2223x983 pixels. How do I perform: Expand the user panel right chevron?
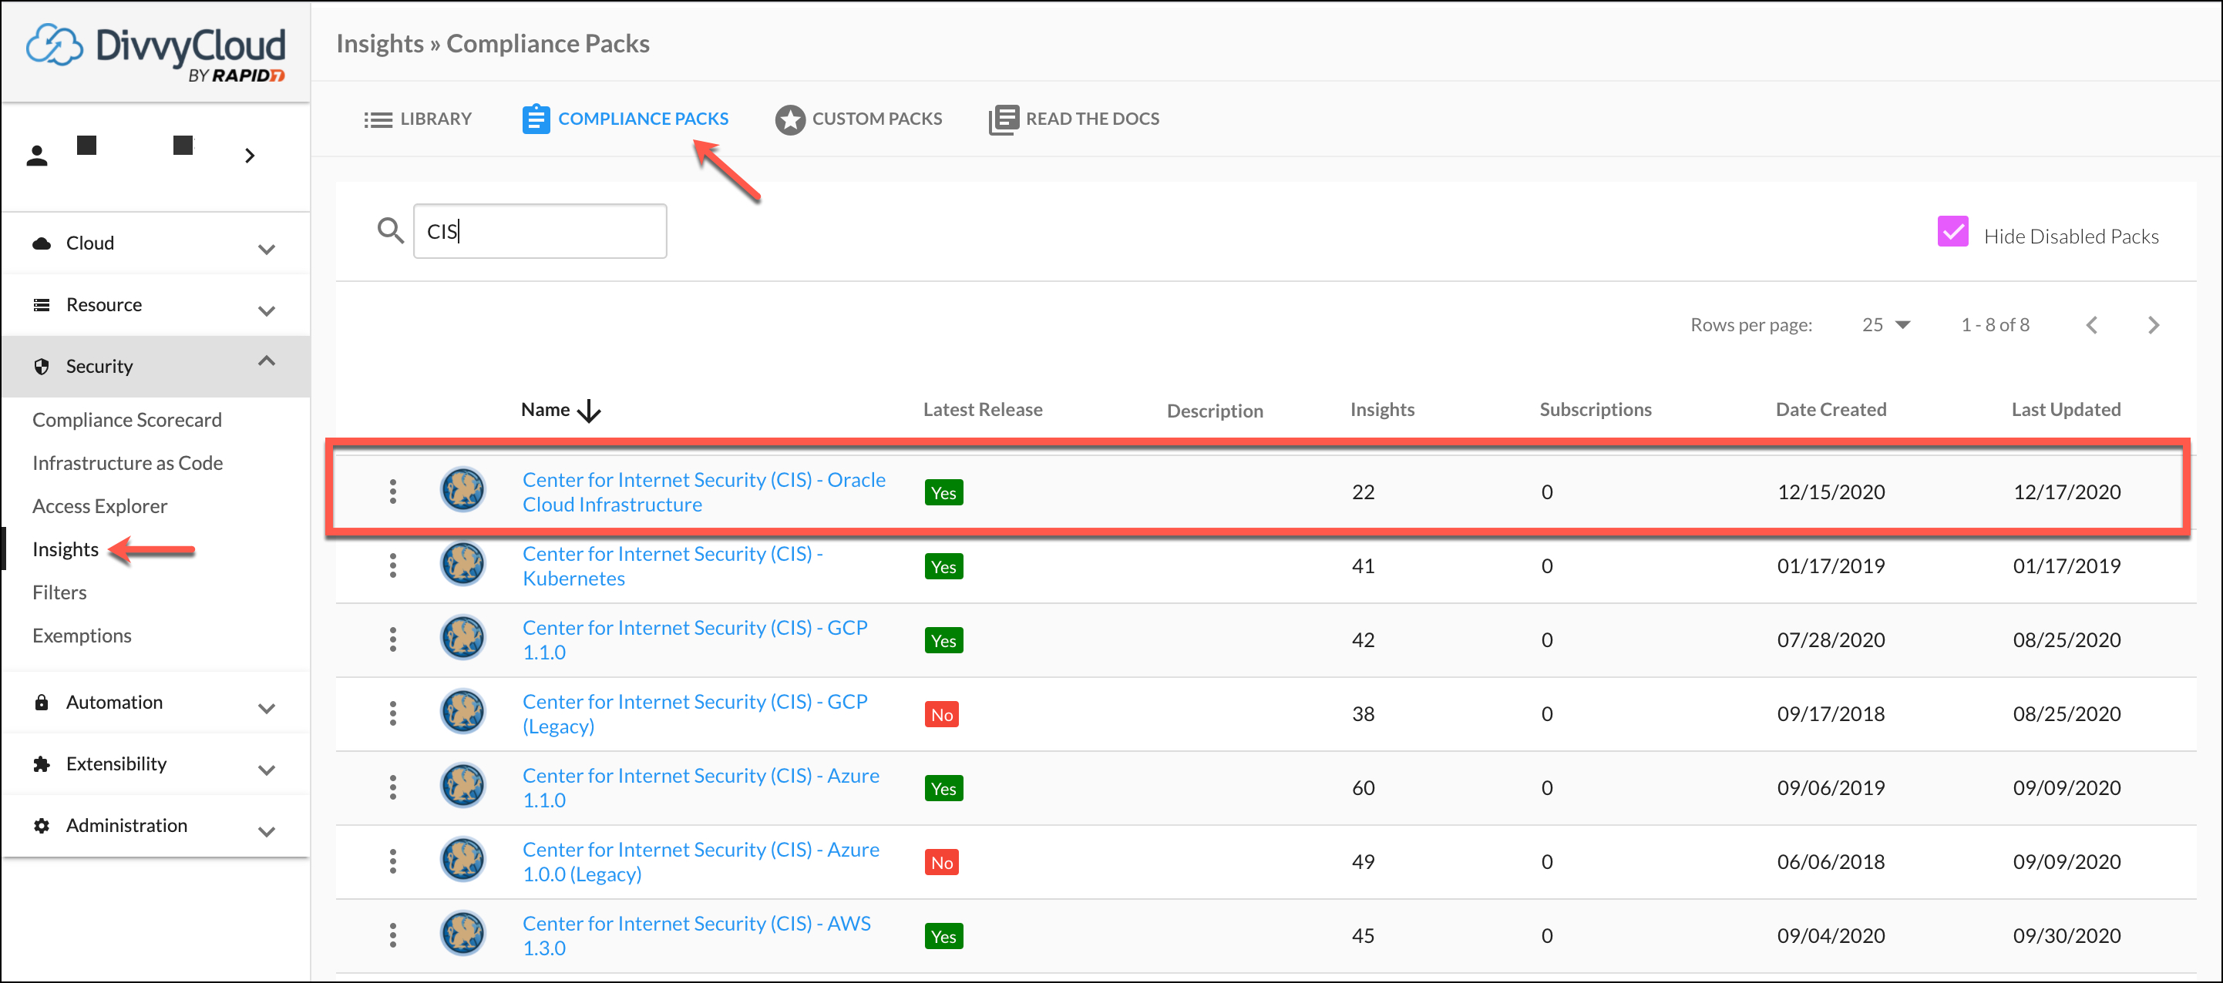[x=250, y=156]
